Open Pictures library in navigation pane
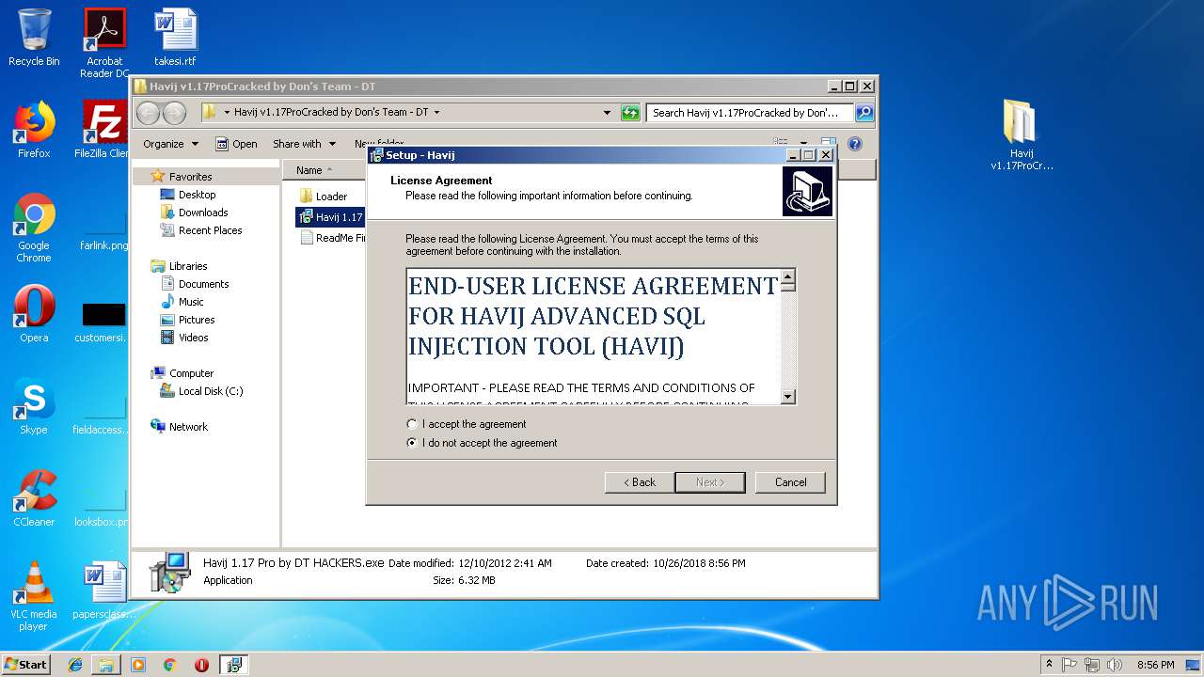 [x=196, y=320]
